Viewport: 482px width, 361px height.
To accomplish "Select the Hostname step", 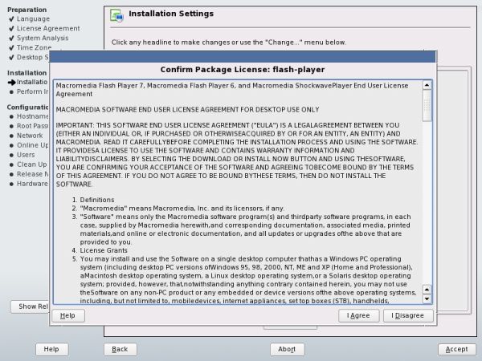I will [33, 116].
